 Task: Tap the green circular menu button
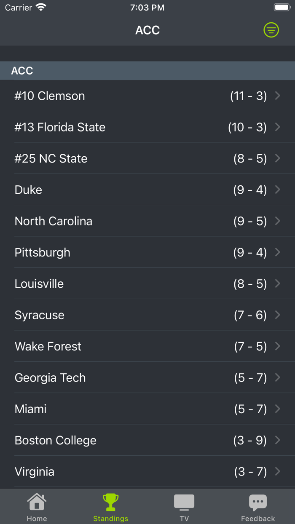click(271, 30)
